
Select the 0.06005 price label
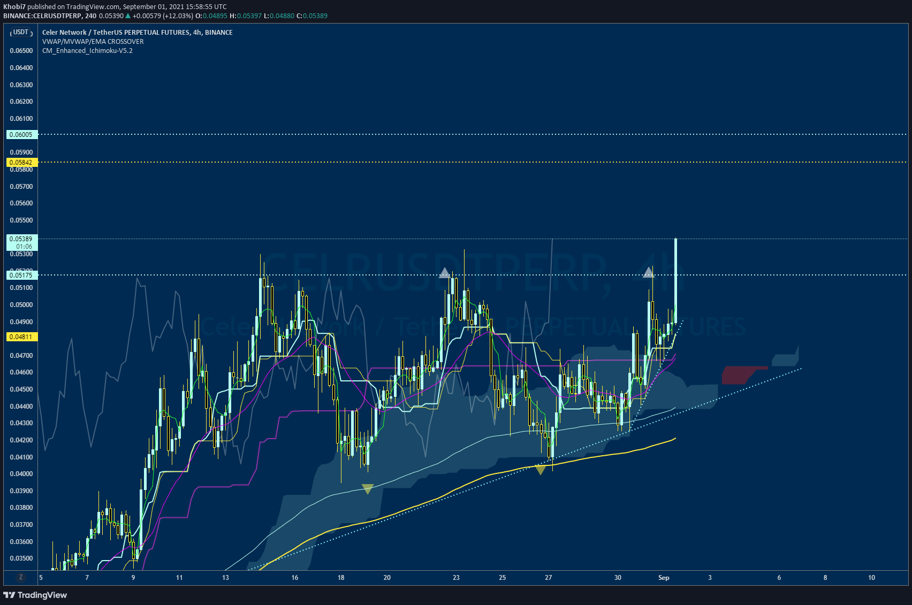[x=21, y=135]
